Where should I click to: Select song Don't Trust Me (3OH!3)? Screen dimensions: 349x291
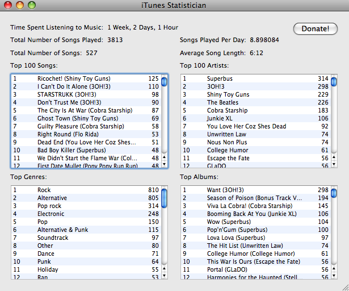pyautogui.click(x=86, y=102)
